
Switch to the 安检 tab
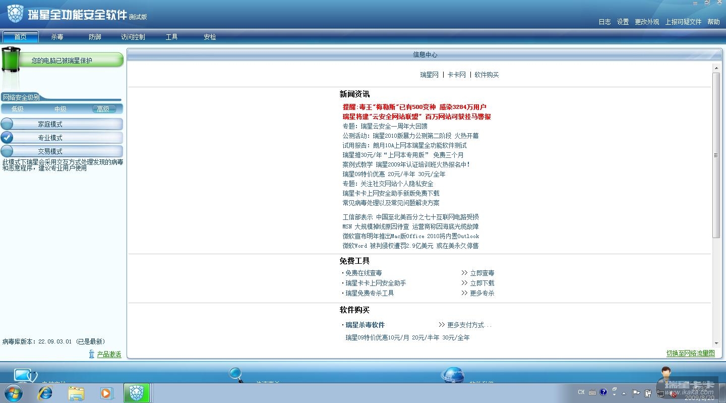click(210, 37)
